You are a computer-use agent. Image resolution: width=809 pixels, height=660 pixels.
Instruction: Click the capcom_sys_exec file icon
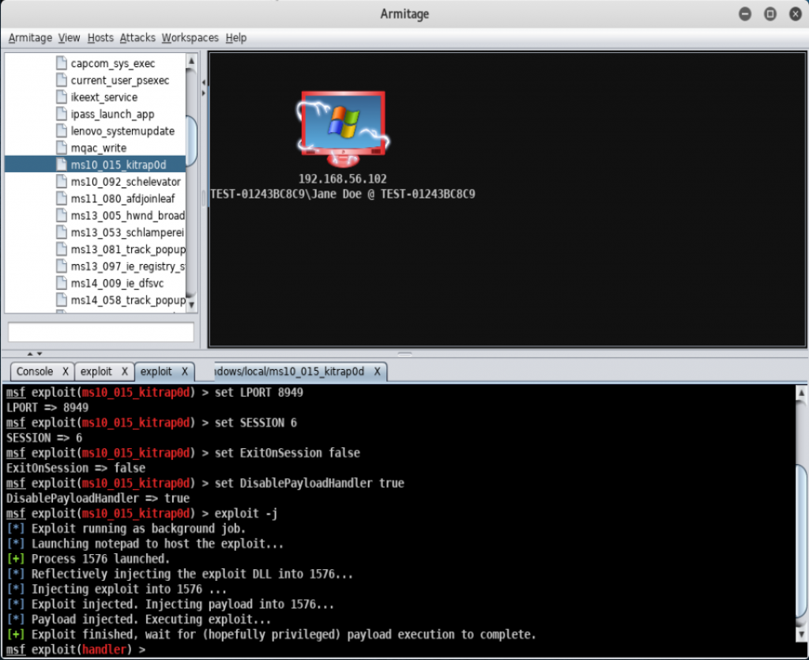tap(62, 63)
